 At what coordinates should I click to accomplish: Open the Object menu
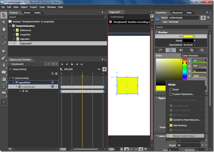(x=24, y=7)
